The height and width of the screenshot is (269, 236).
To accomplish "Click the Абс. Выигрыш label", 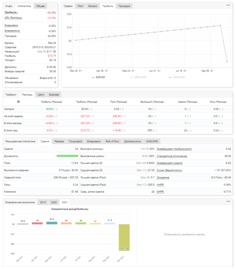I will (x=13, y=18).
